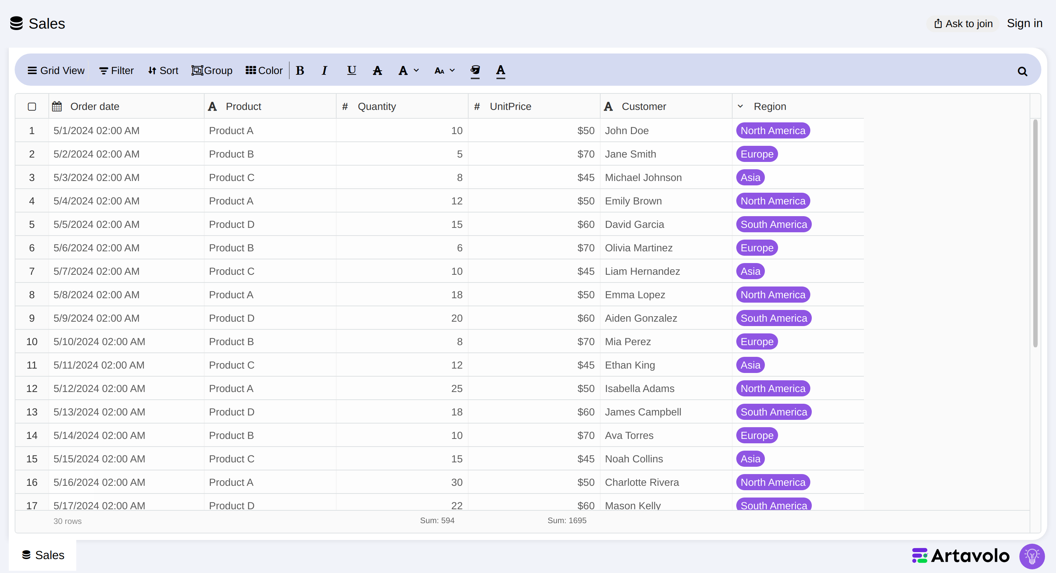Click the Order date column header
1056x573 pixels.
point(126,107)
